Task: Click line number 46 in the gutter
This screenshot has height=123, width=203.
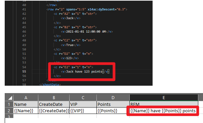Action: 24,32
